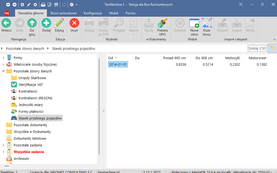Click the Edytuj pencil icon
Image resolution: width=277 pixels, height=173 pixels.
pos(59,23)
